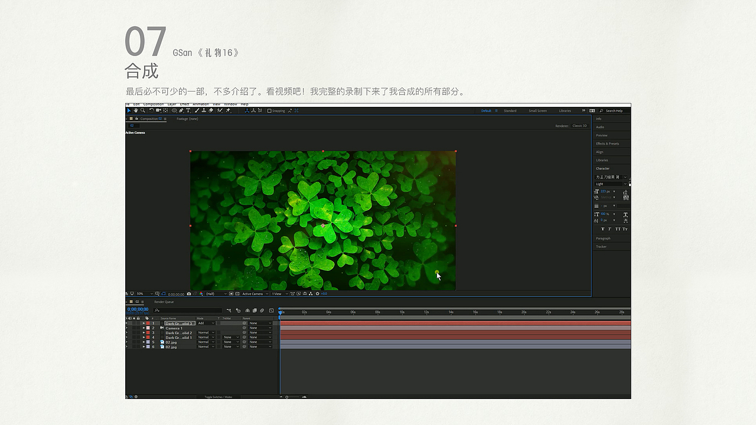This screenshot has width=756, height=425.
Task: Pick the Puppet Pin tool
Action: tap(228, 110)
